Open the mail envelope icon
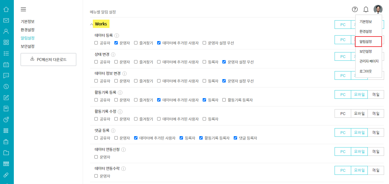The width and height of the screenshot is (389, 184). pos(6,21)
